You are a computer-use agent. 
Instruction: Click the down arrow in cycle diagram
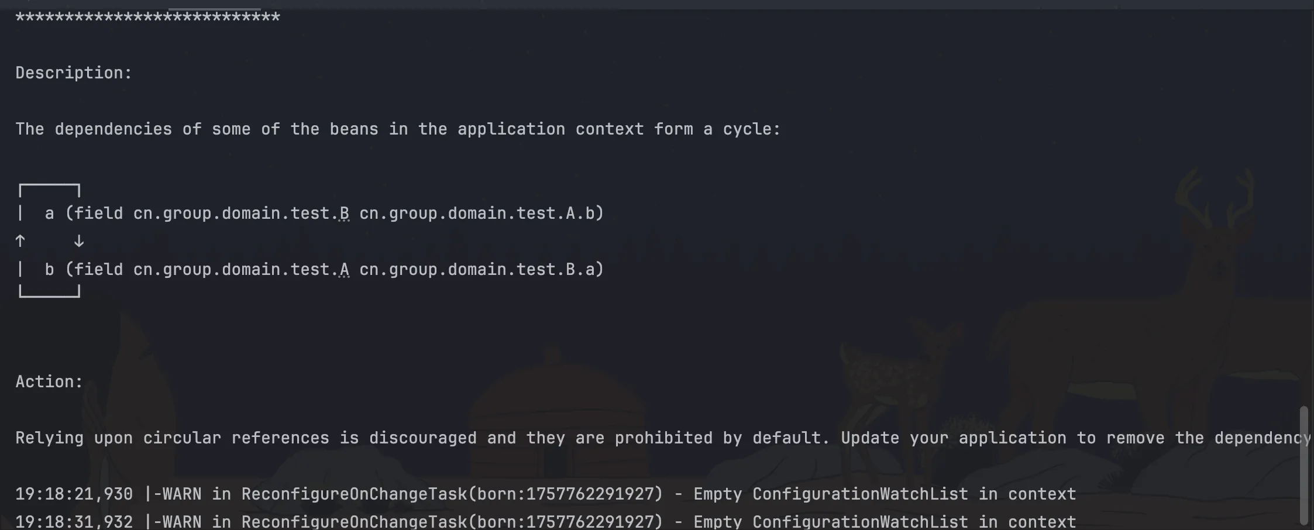[x=79, y=241]
